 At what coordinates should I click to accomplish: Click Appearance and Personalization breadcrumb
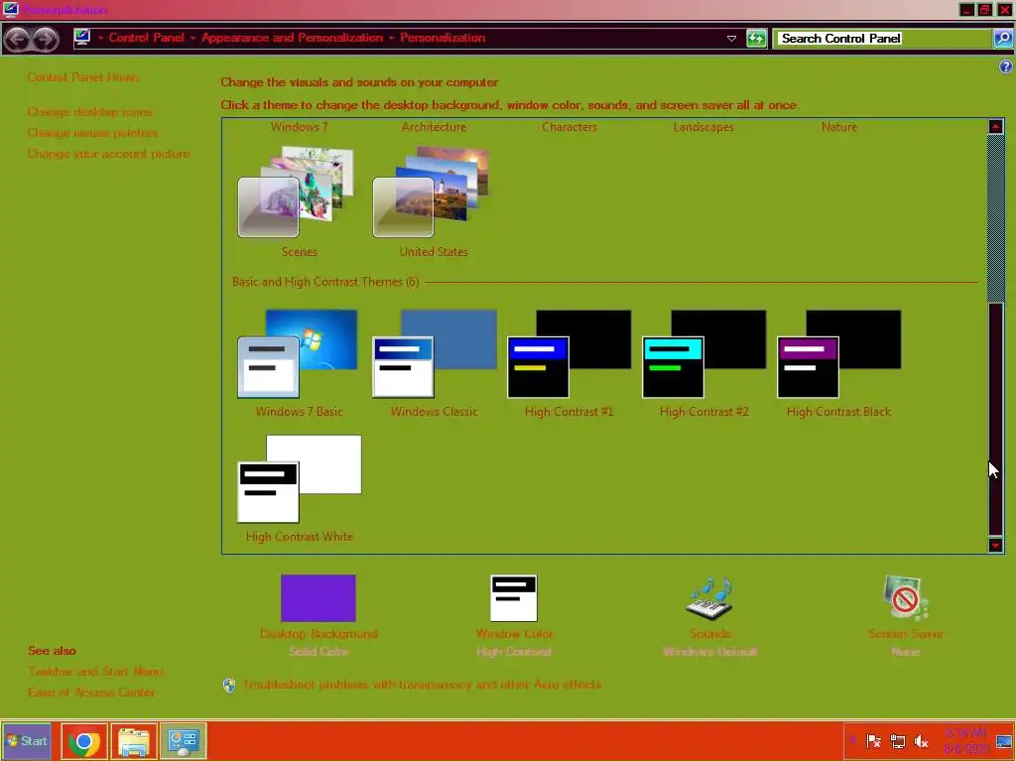[x=293, y=38]
